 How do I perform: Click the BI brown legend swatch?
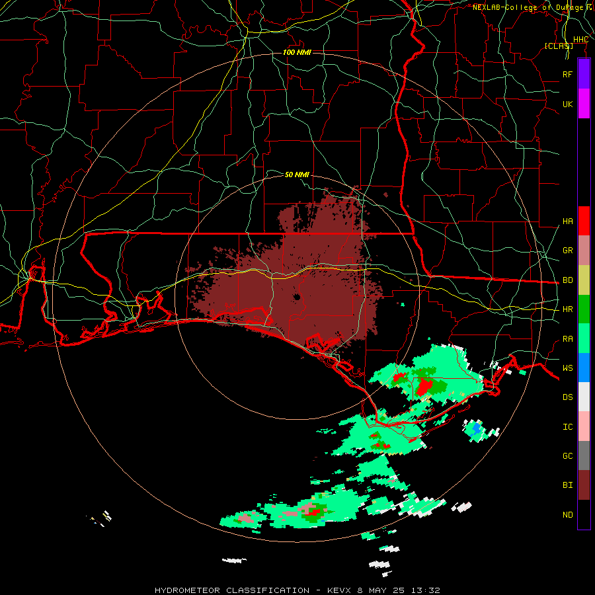point(584,485)
